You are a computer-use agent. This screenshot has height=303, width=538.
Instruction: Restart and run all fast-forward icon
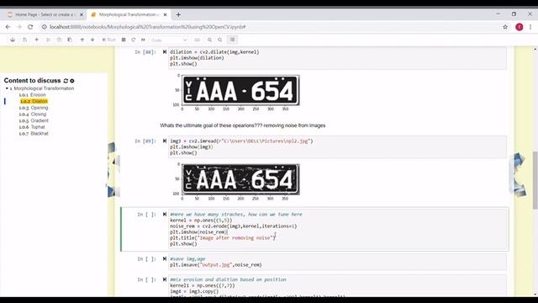(x=143, y=40)
